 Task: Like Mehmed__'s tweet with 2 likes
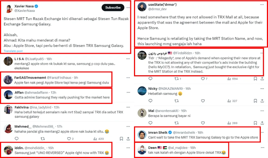coord(69,139)
